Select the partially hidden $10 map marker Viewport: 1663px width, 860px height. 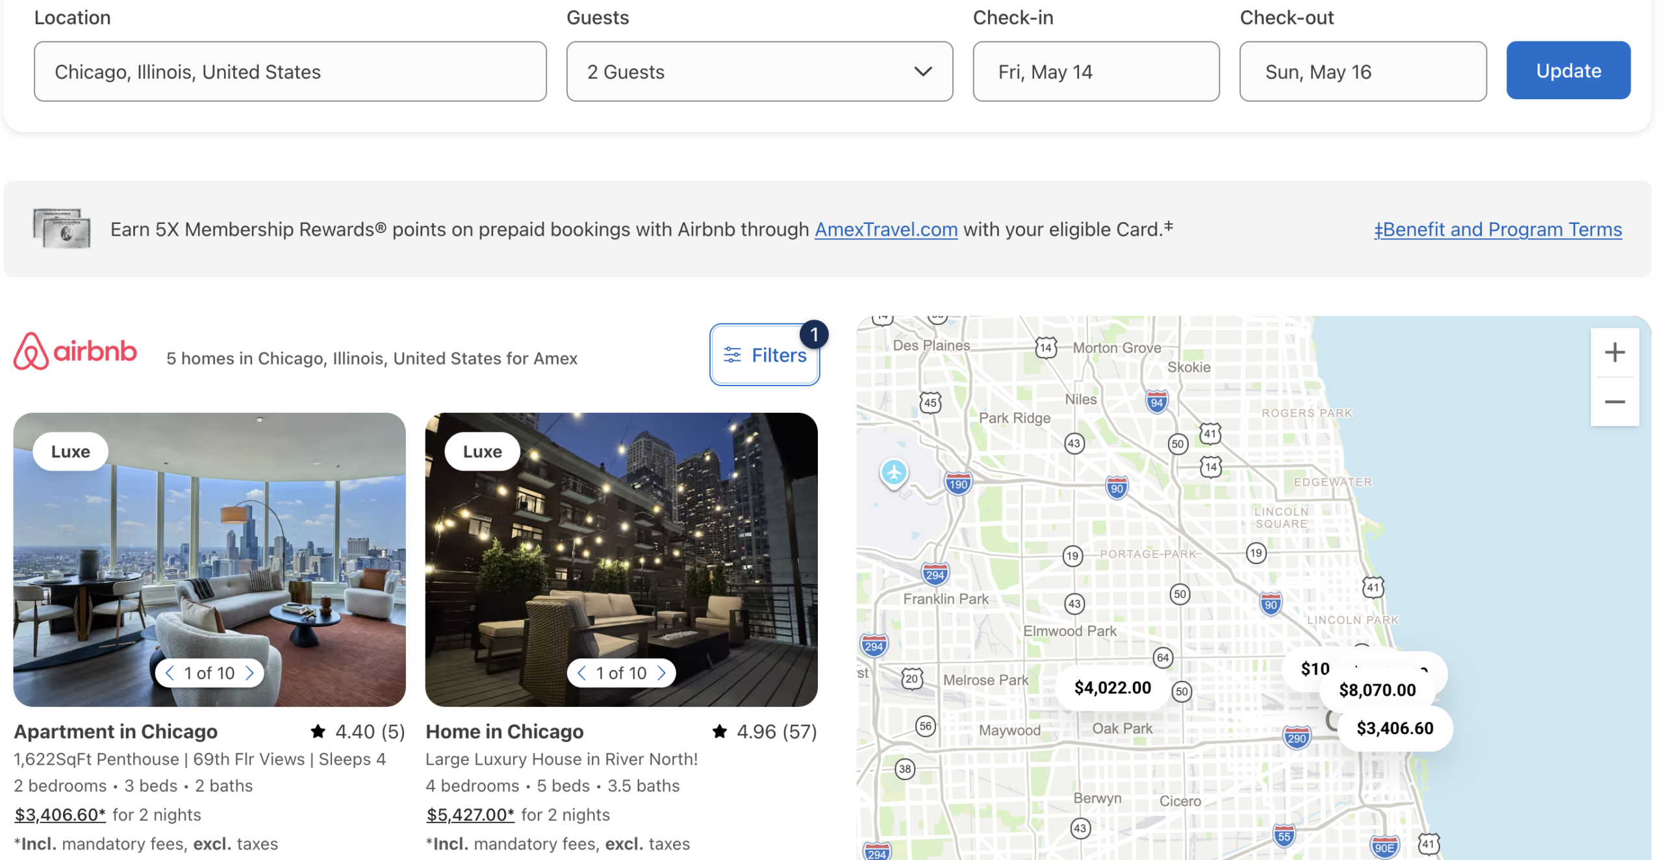(x=1314, y=669)
